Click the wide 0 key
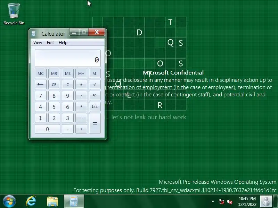The width and height of the screenshot is (278, 208). (47, 129)
